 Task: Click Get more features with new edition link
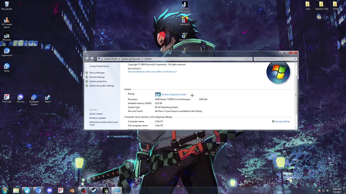coord(152,72)
